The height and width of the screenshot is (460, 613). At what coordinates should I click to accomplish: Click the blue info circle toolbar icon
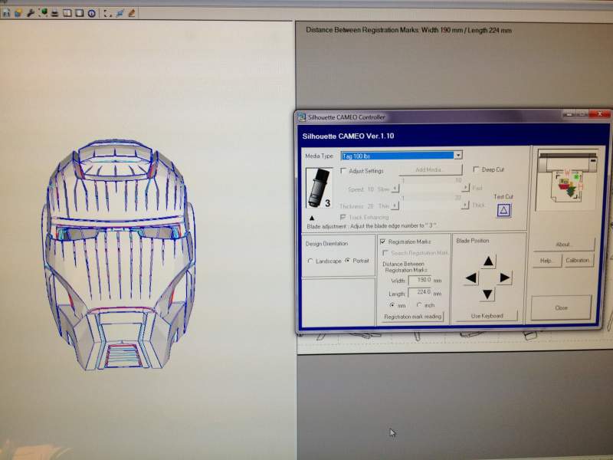[x=91, y=13]
